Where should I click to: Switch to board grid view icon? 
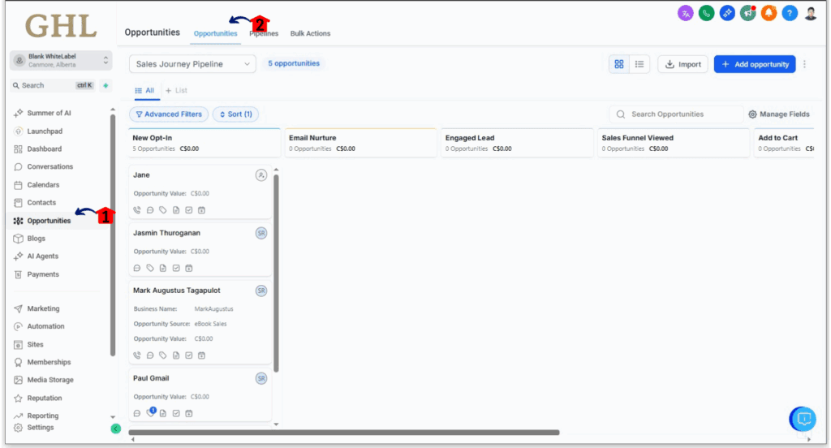click(x=619, y=64)
